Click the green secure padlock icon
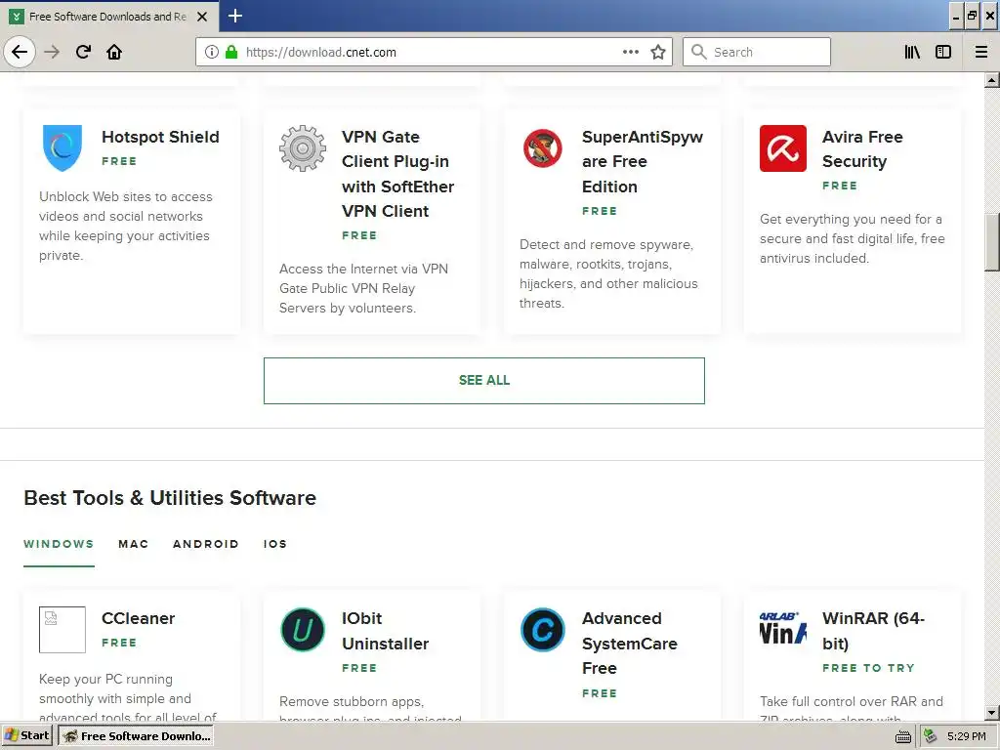The height and width of the screenshot is (750, 1000). pyautogui.click(x=231, y=53)
